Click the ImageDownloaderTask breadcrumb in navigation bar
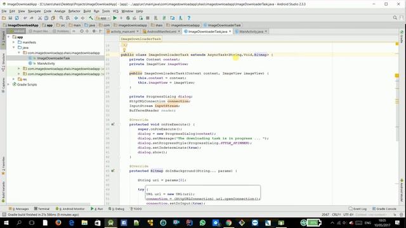Viewport: 406px width, 228px height. 222,25
